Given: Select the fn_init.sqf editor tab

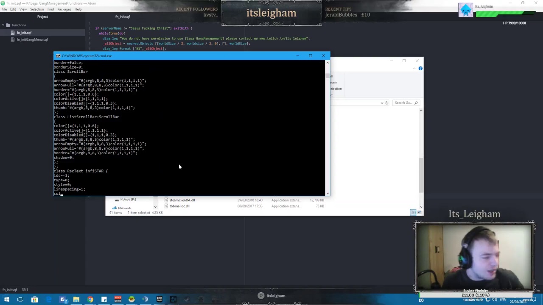Looking at the screenshot, I should pyautogui.click(x=123, y=17).
